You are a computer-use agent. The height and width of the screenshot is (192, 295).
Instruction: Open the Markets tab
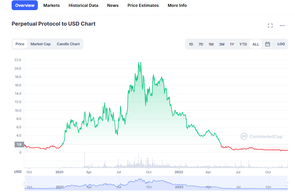click(x=51, y=5)
